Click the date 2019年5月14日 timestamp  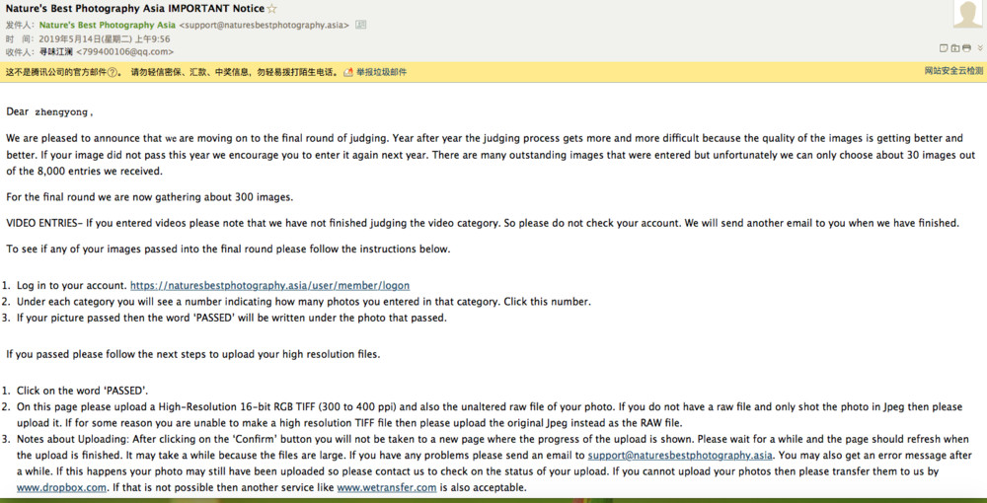point(105,39)
